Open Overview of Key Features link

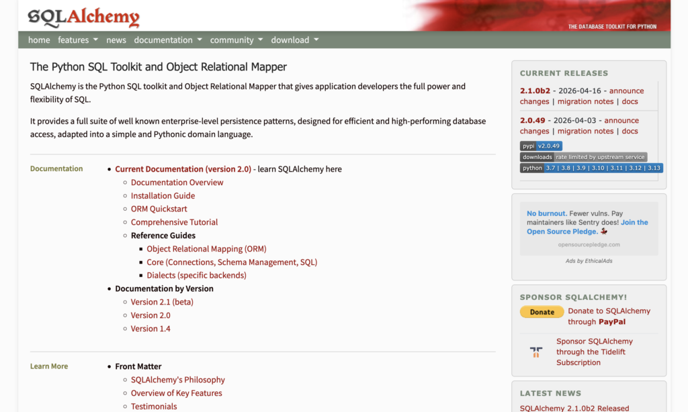point(177,393)
